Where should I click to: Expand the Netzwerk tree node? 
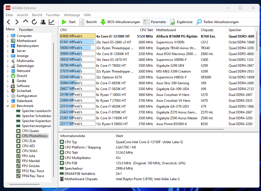click(8, 71)
